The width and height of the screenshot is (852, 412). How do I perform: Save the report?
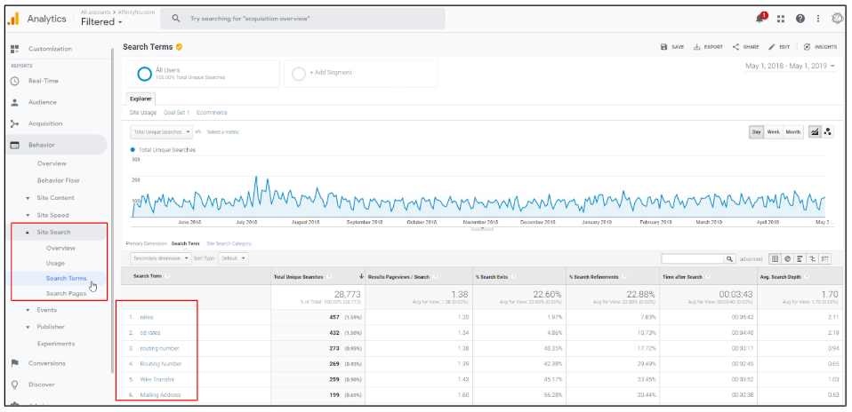[x=672, y=47]
